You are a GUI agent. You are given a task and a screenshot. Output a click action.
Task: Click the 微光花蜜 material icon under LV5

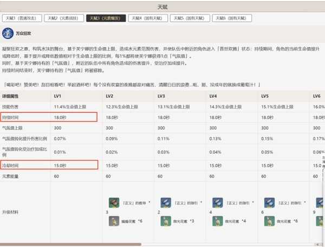pyautogui.click(x=267, y=221)
